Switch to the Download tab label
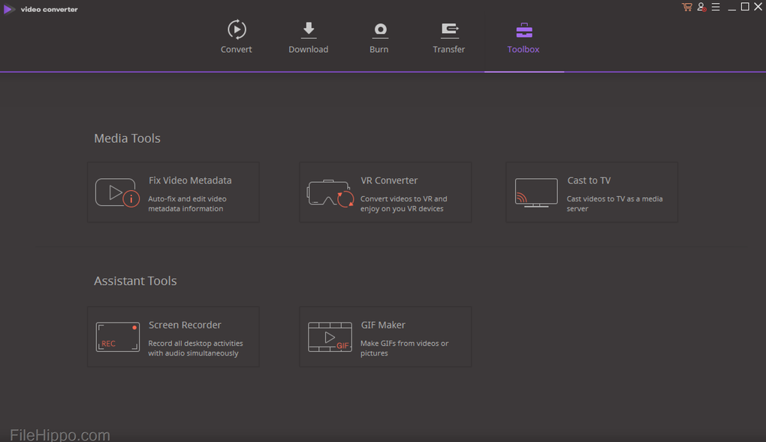Viewport: 766px width, 442px height. pos(308,50)
